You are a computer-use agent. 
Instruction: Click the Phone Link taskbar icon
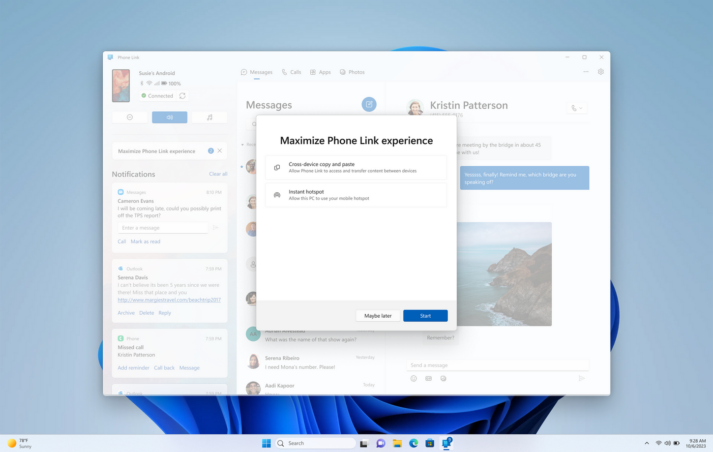point(446,443)
